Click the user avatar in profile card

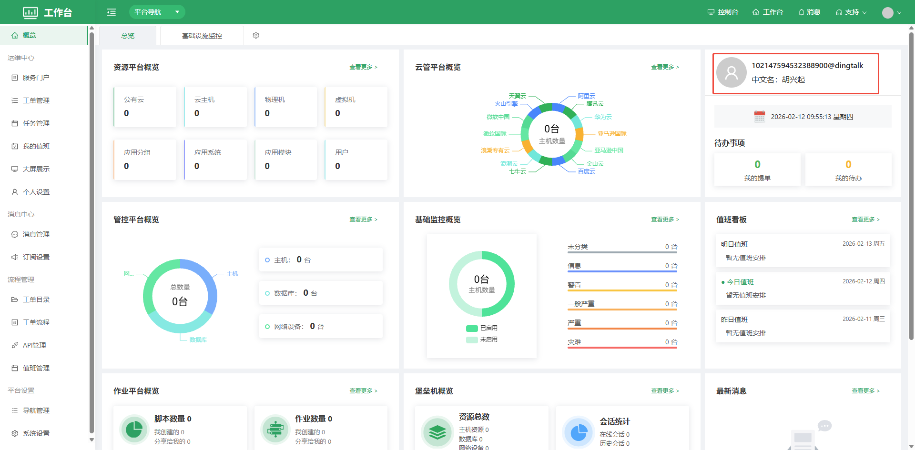click(731, 73)
